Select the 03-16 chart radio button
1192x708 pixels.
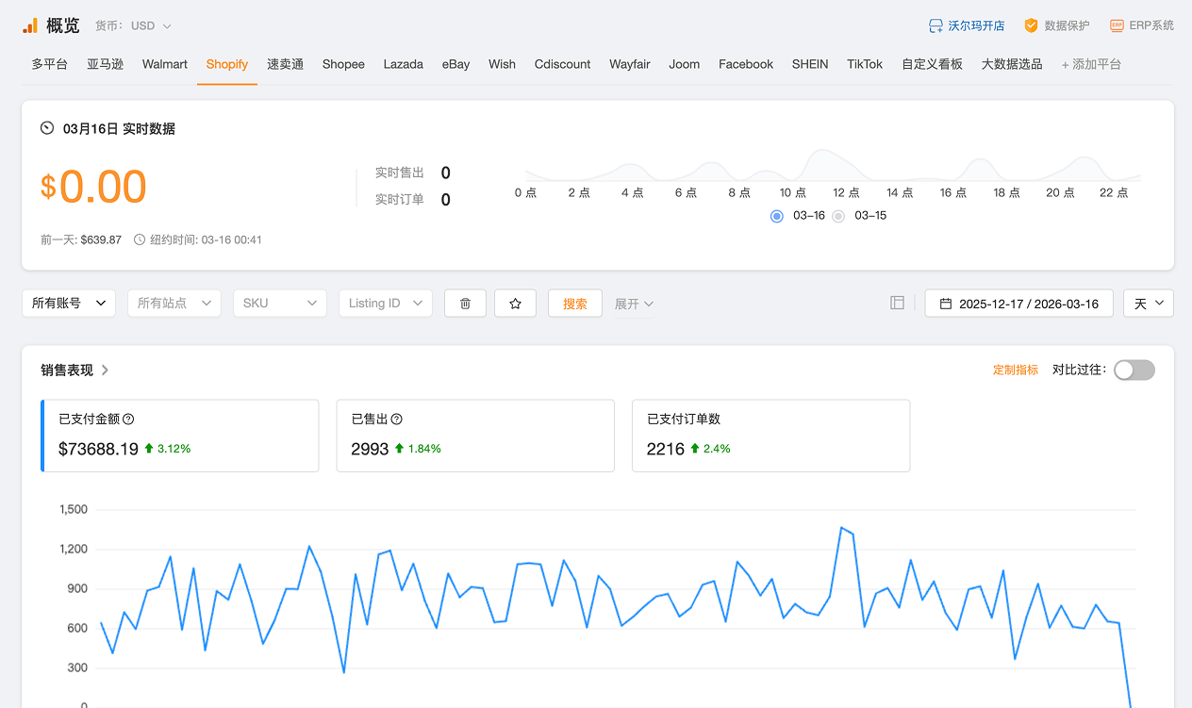pyautogui.click(x=777, y=216)
